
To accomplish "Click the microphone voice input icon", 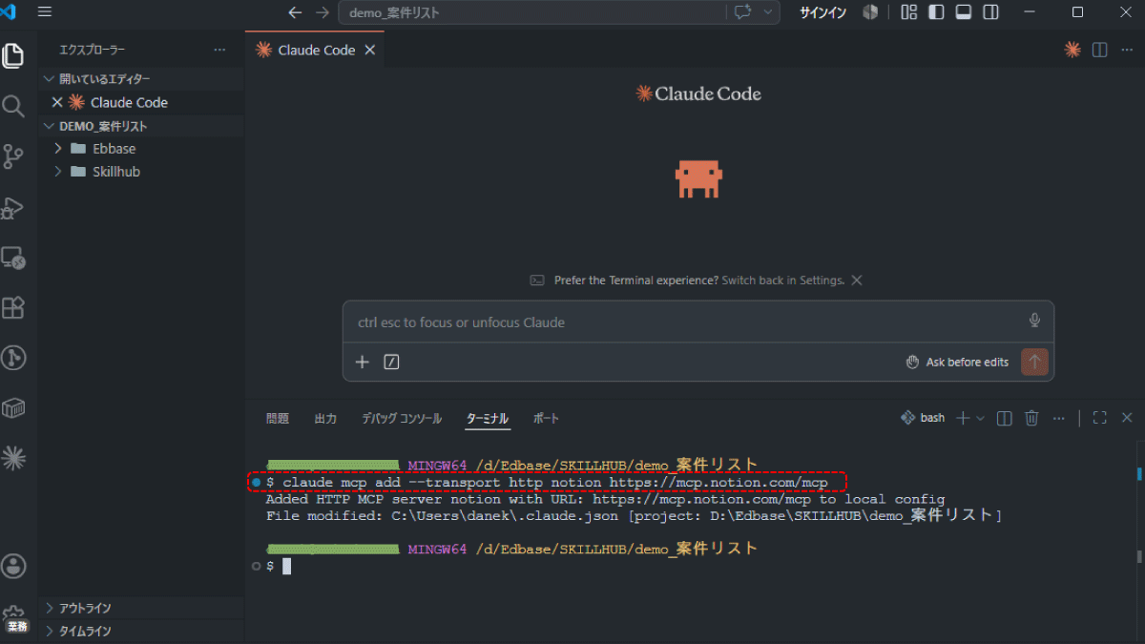I will tap(1034, 321).
